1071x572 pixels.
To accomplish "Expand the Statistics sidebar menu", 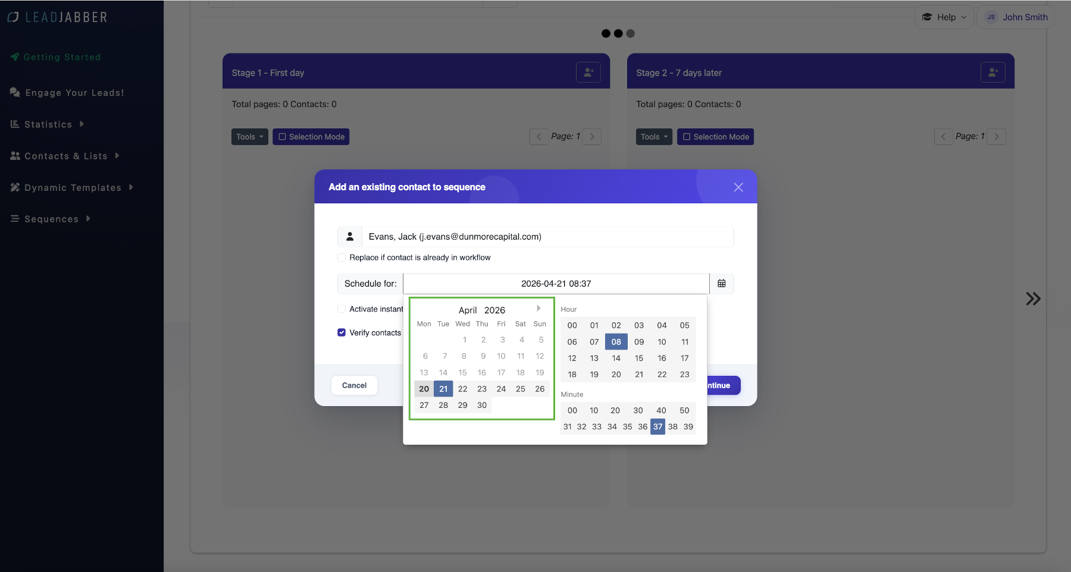I will point(48,124).
